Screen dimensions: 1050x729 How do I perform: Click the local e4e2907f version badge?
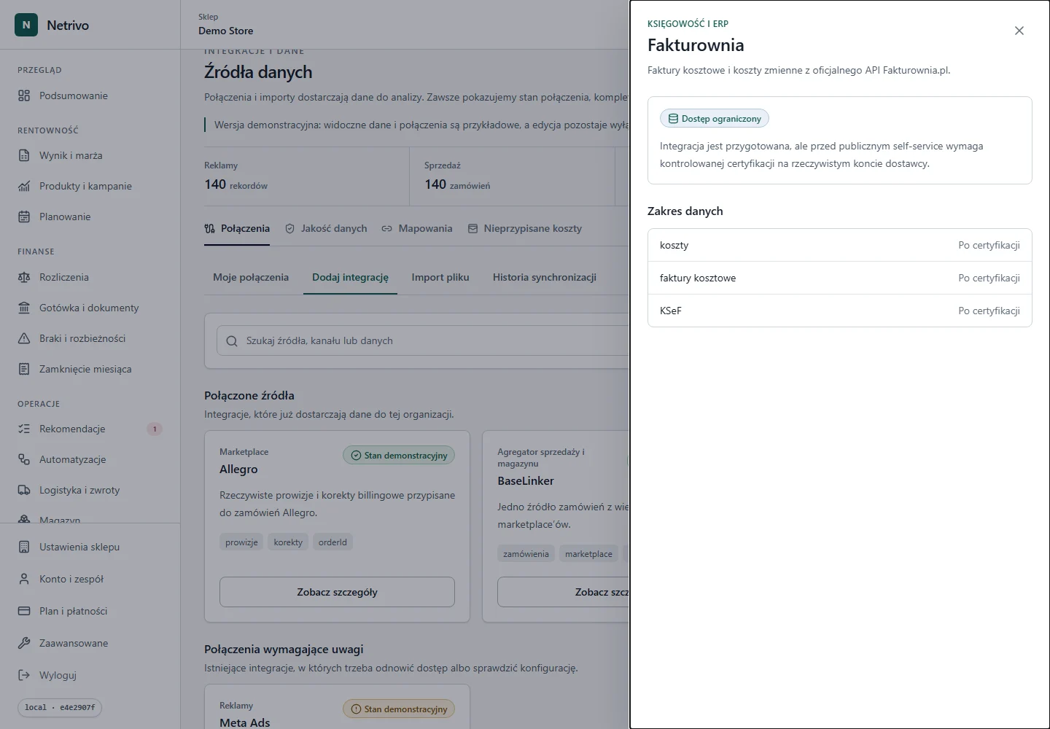[60, 707]
